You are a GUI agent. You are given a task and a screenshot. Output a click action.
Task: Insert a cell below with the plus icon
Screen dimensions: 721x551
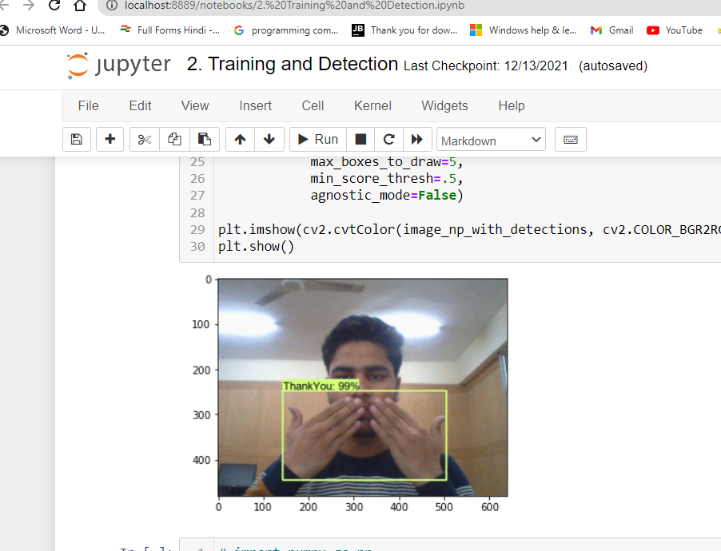(110, 139)
